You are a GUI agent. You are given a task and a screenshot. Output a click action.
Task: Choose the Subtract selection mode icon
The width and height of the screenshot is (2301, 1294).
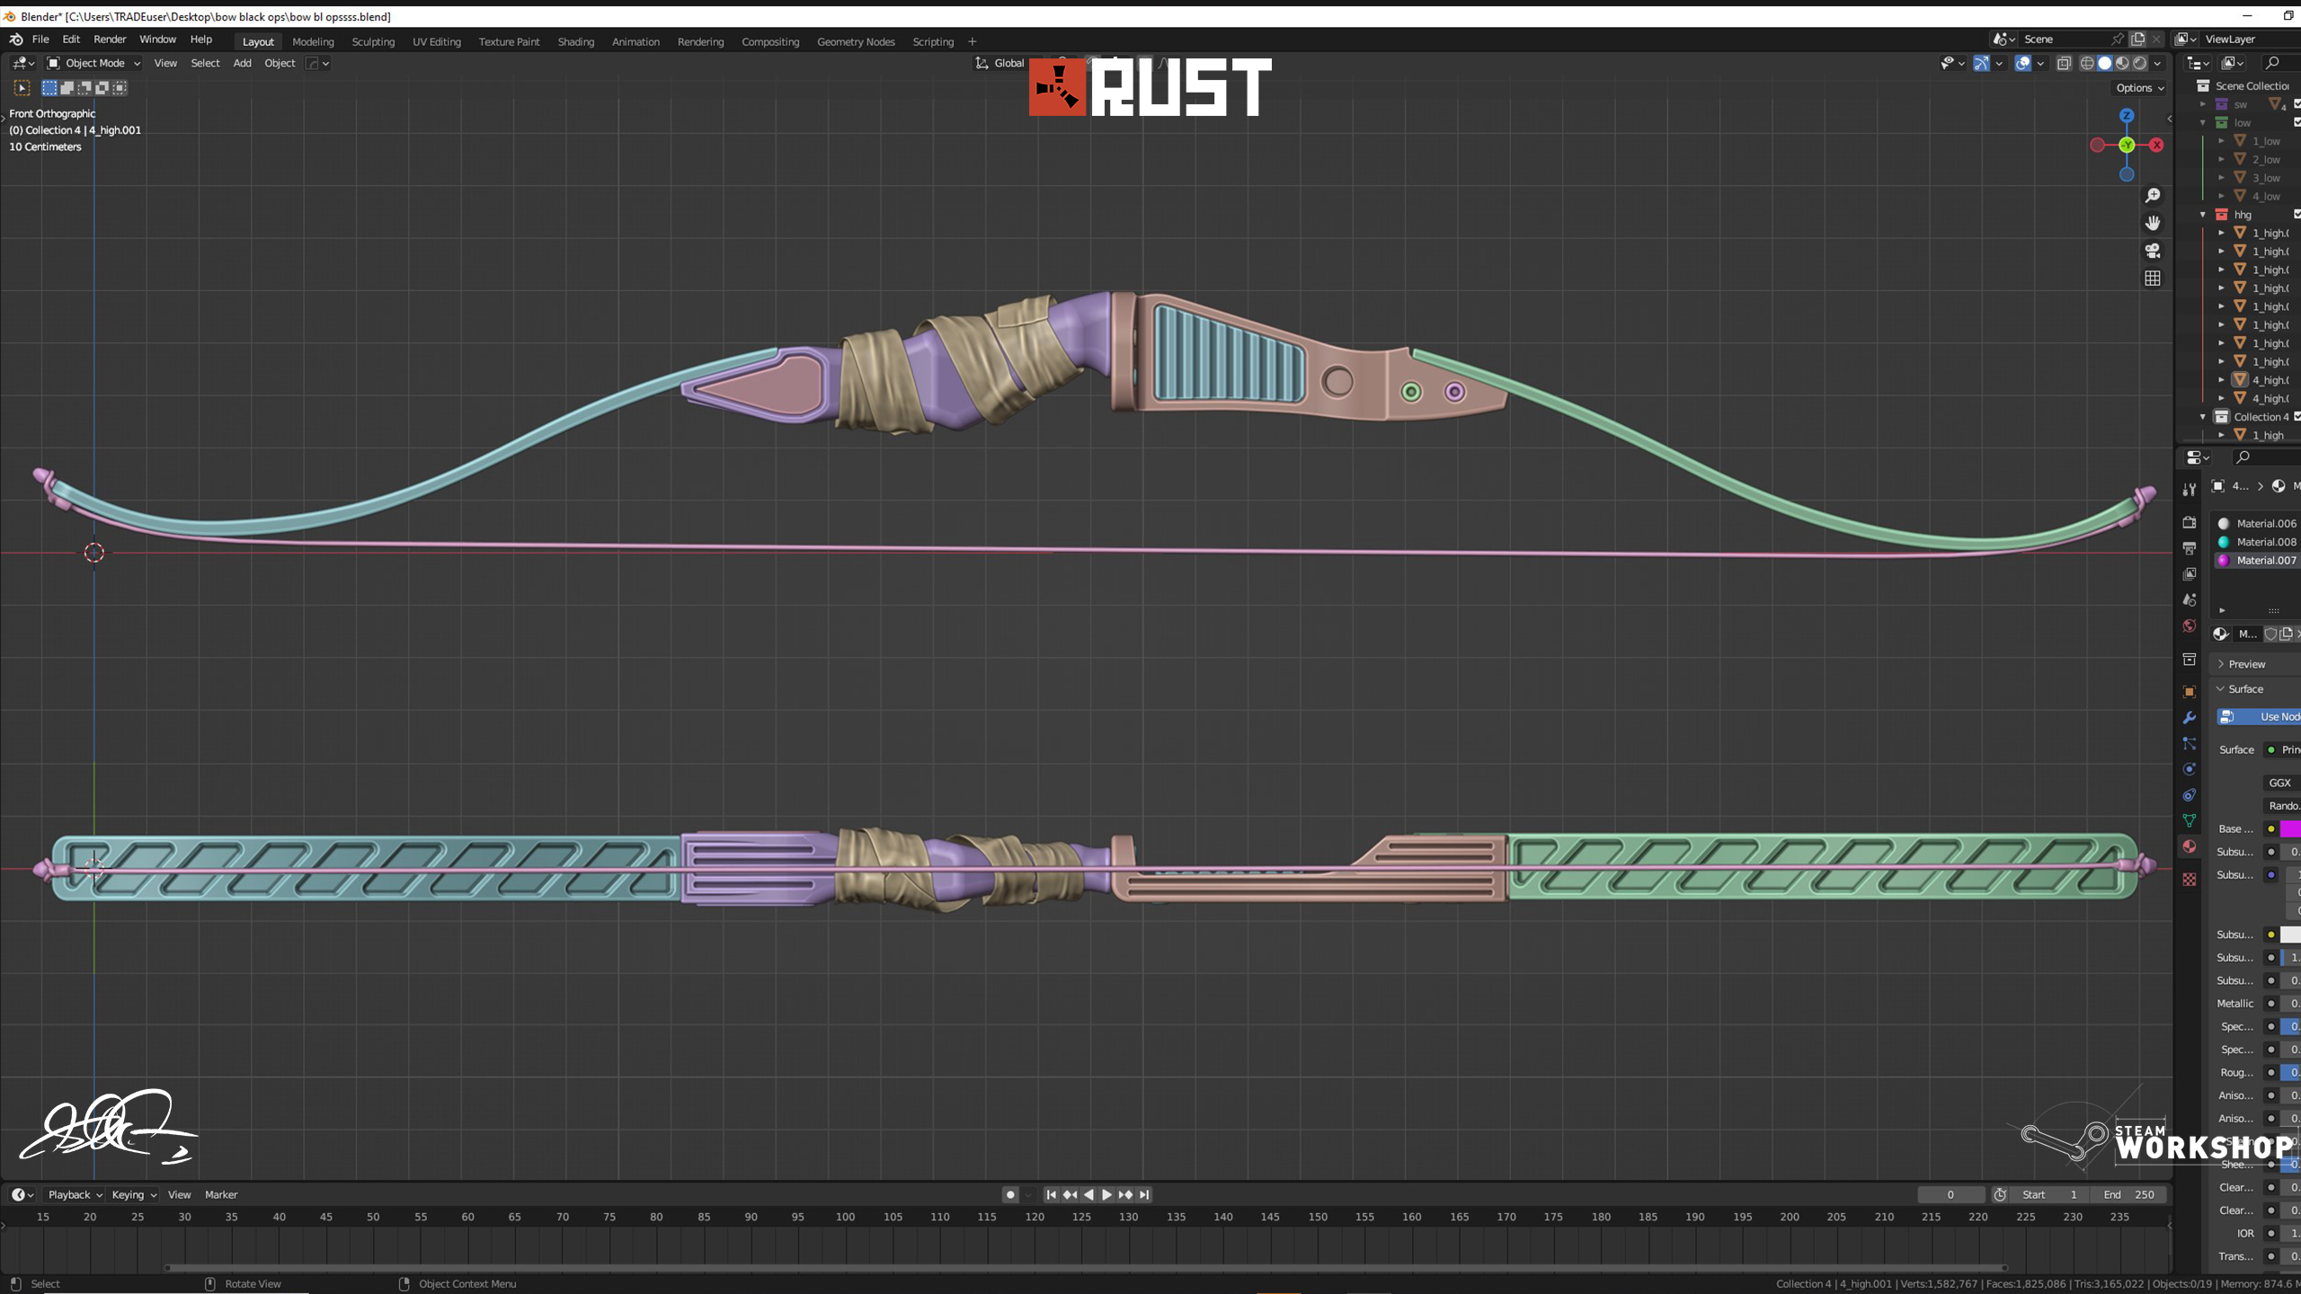pyautogui.click(x=84, y=87)
